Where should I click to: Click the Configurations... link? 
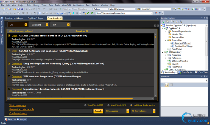coord(18,113)
